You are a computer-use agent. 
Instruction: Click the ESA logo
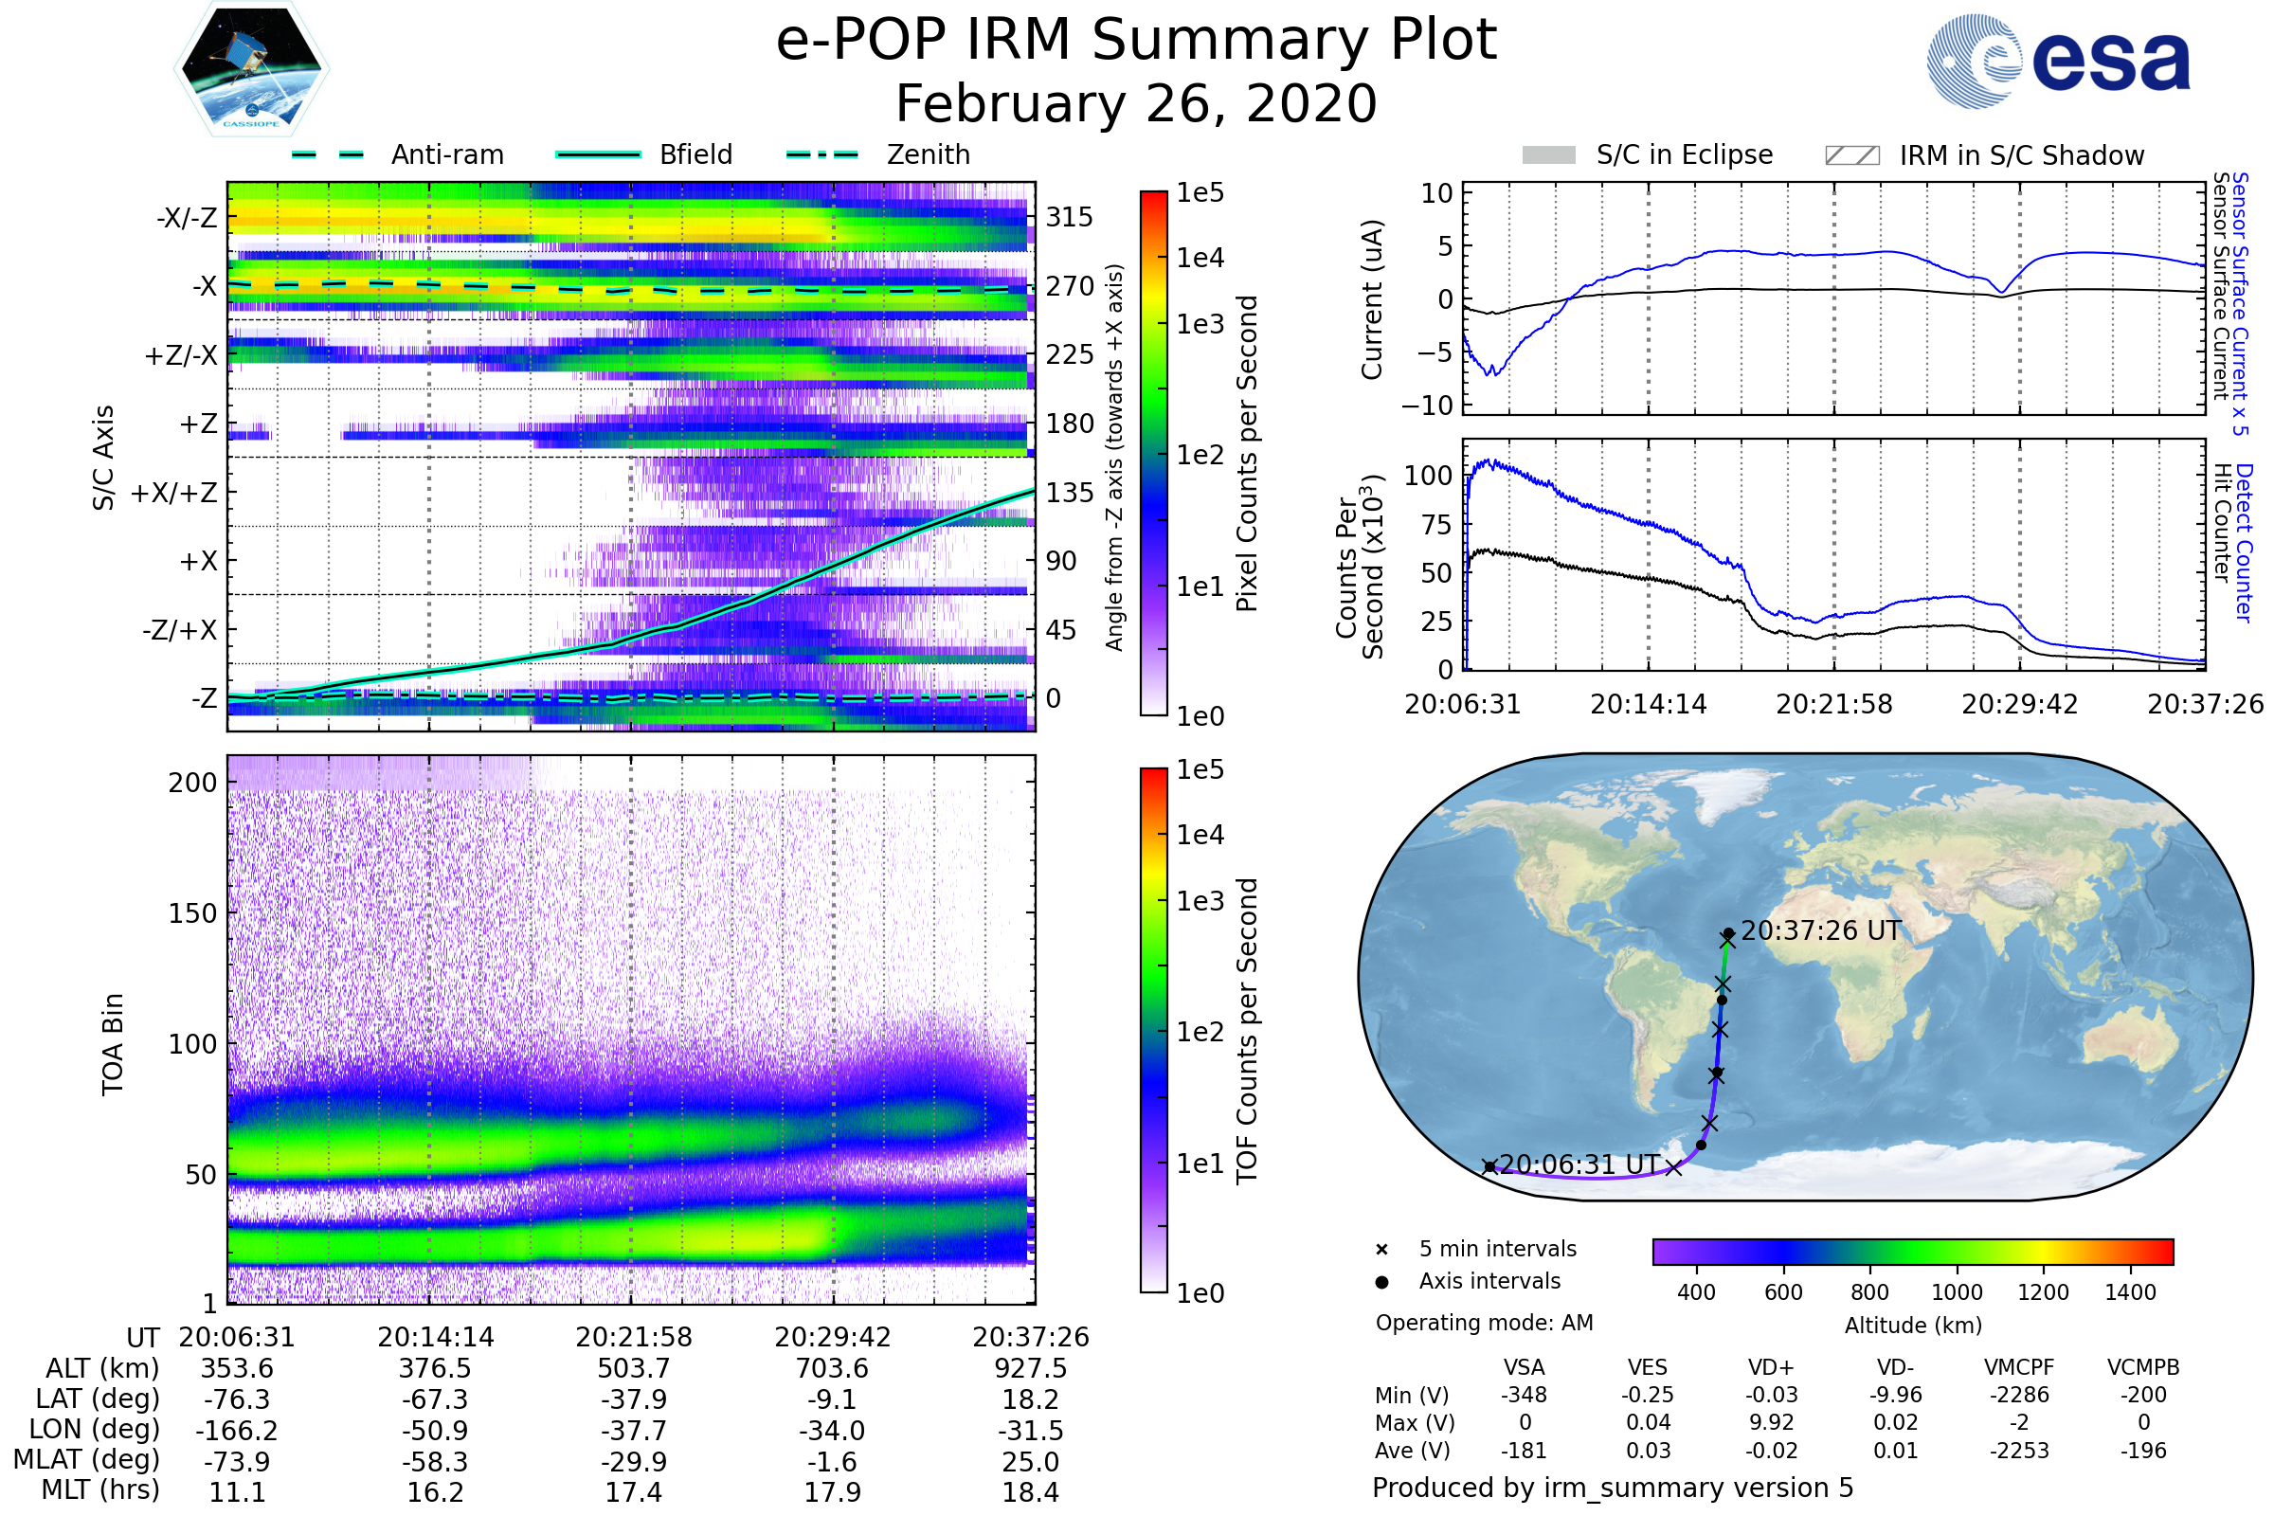pyautogui.click(x=2058, y=62)
